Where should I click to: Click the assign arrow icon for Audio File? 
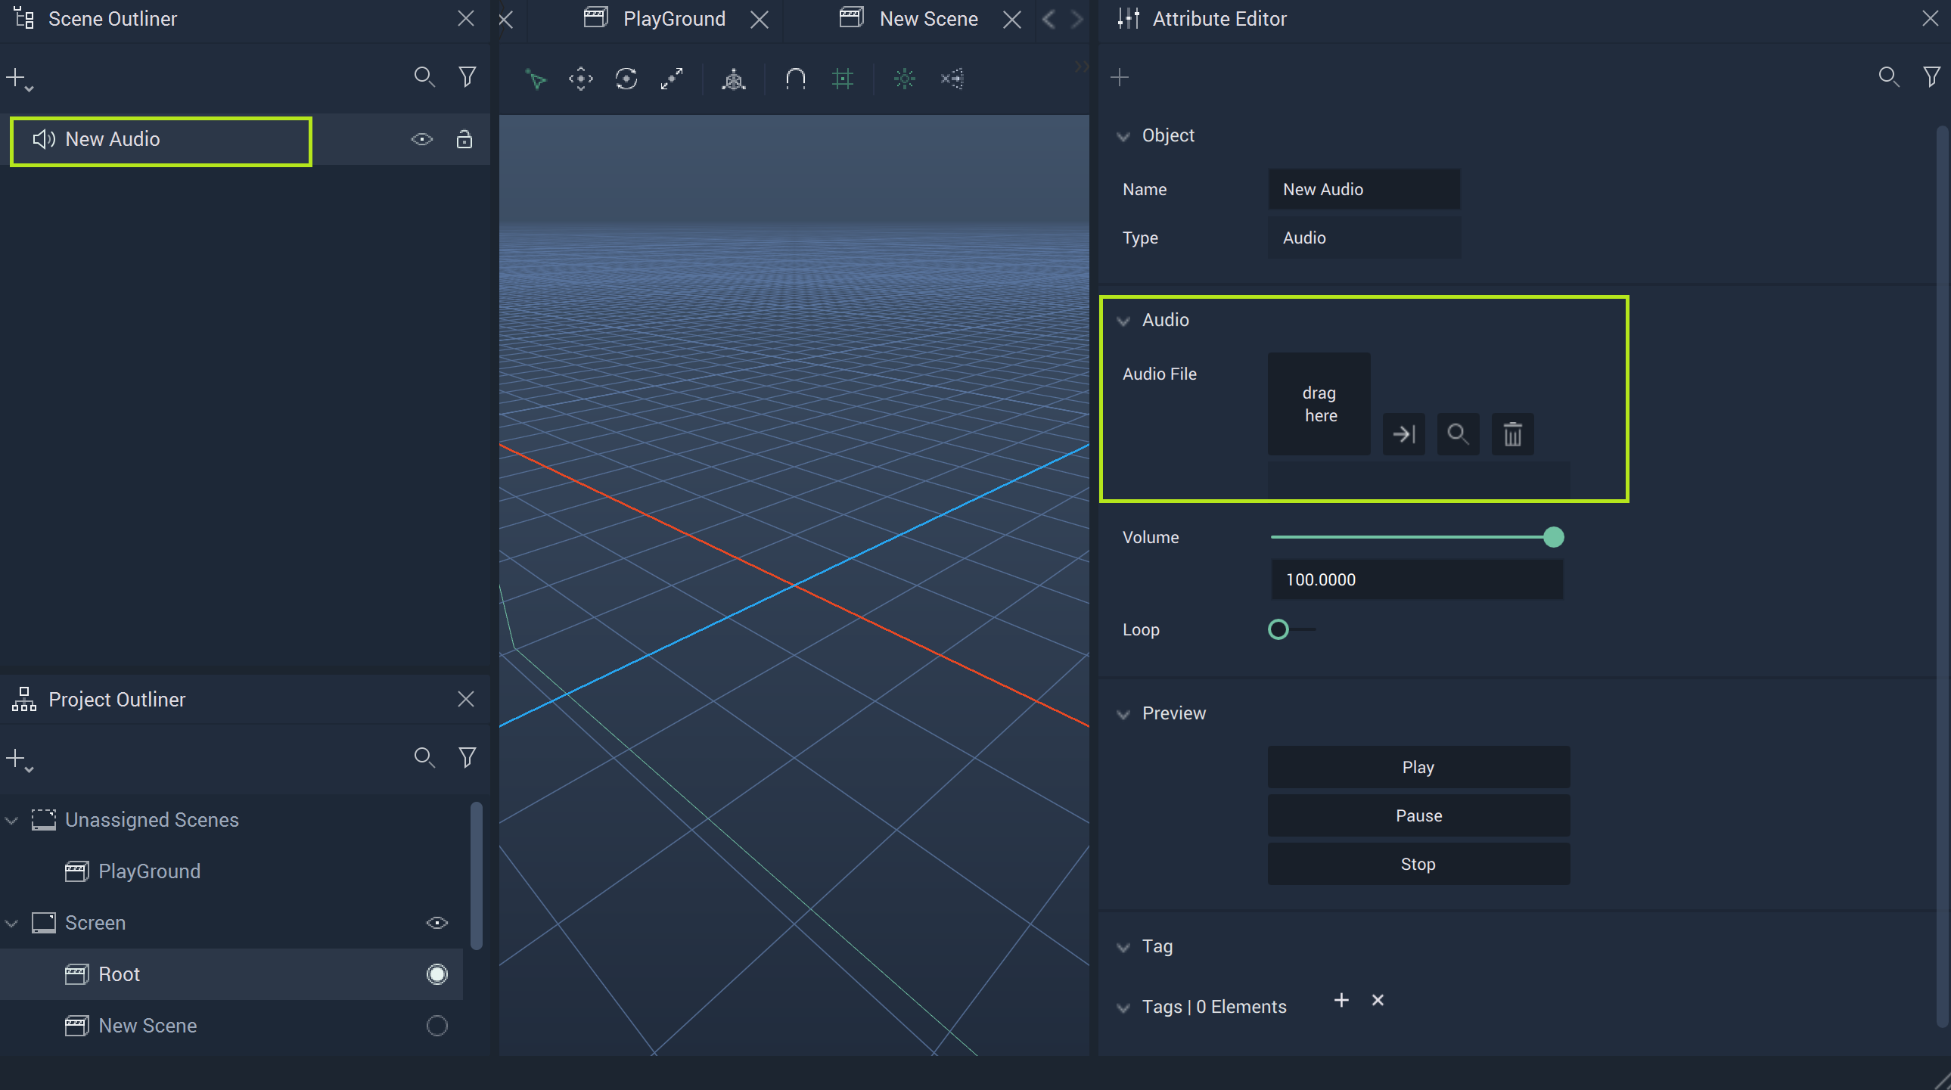[1404, 434]
